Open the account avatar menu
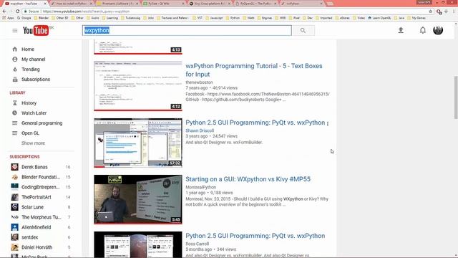 438,30
